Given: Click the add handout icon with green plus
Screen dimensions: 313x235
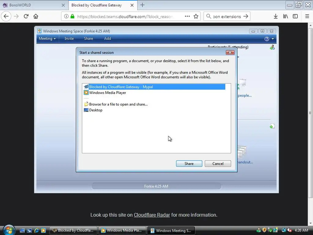Looking at the screenshot, I should coord(272,126).
